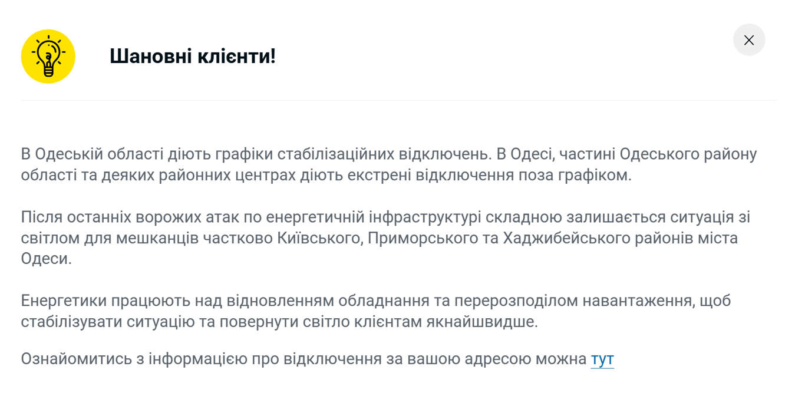This screenshot has width=805, height=416.
Task: Click the standalone word "Одеси."
Action: (46, 259)
